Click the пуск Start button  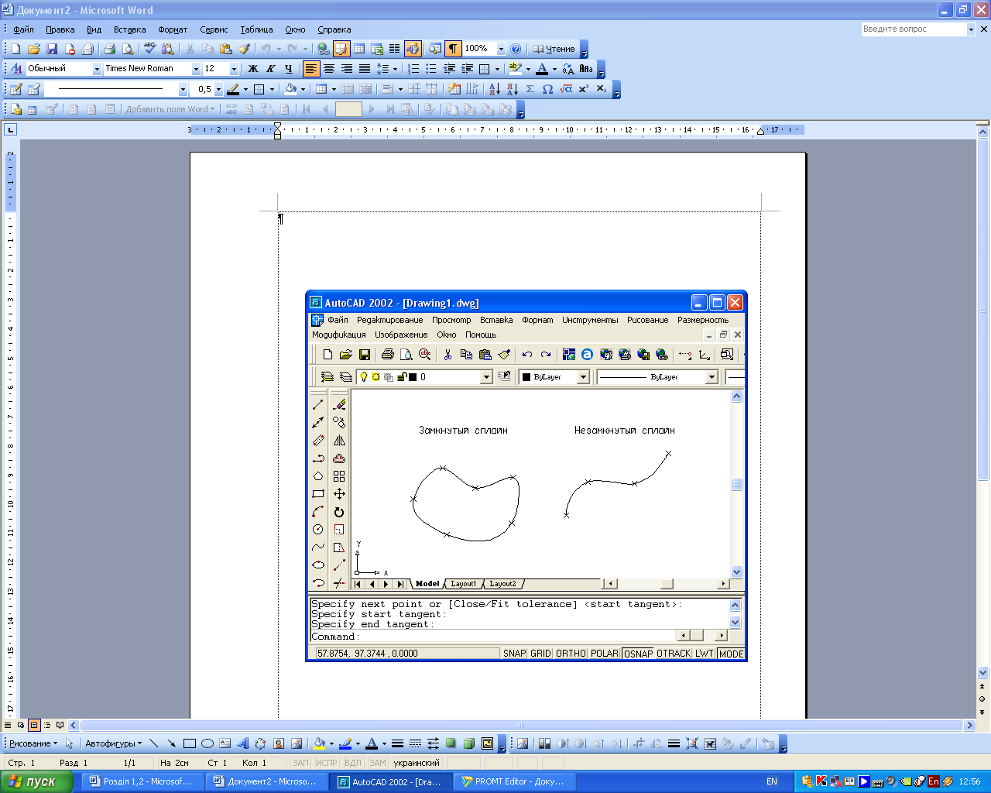click(x=36, y=781)
